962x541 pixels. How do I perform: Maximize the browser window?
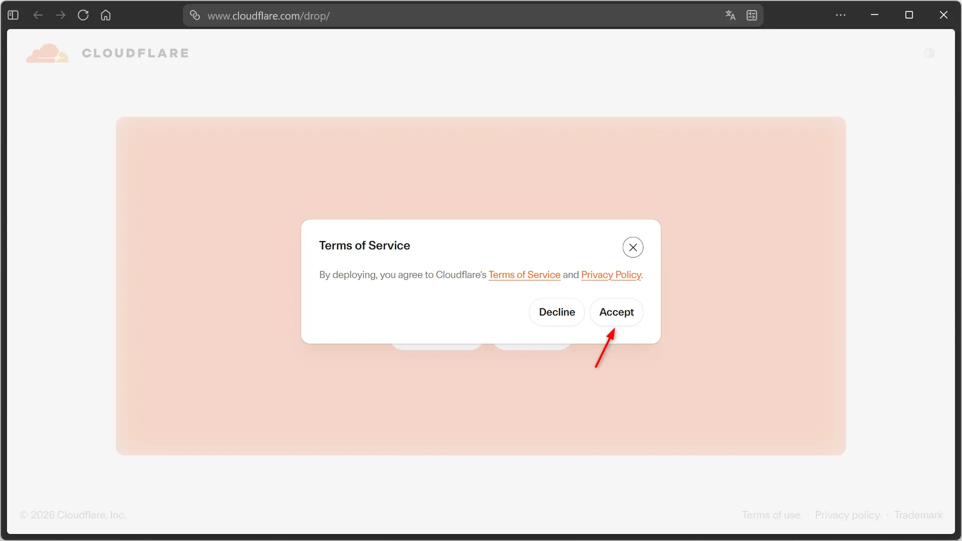[x=909, y=15]
